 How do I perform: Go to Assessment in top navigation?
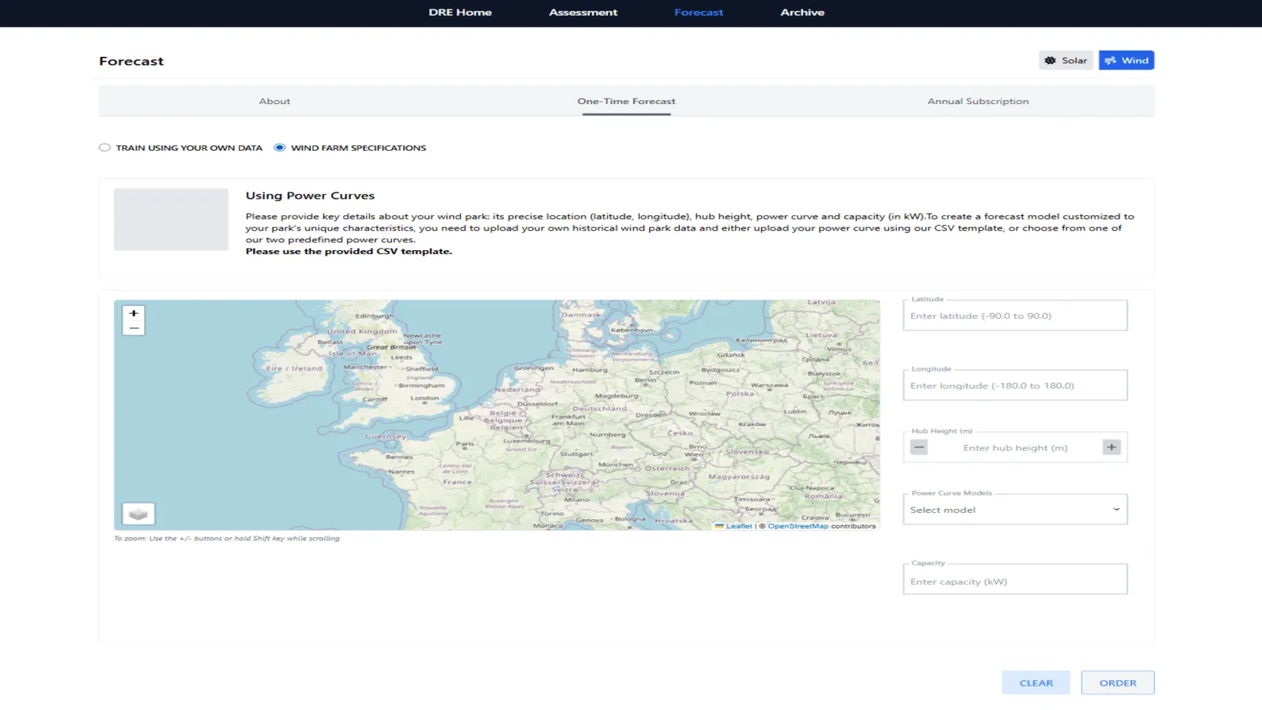click(583, 13)
